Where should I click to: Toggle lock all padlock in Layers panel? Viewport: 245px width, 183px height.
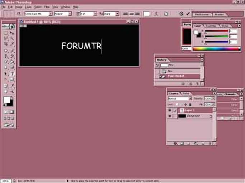190,104
